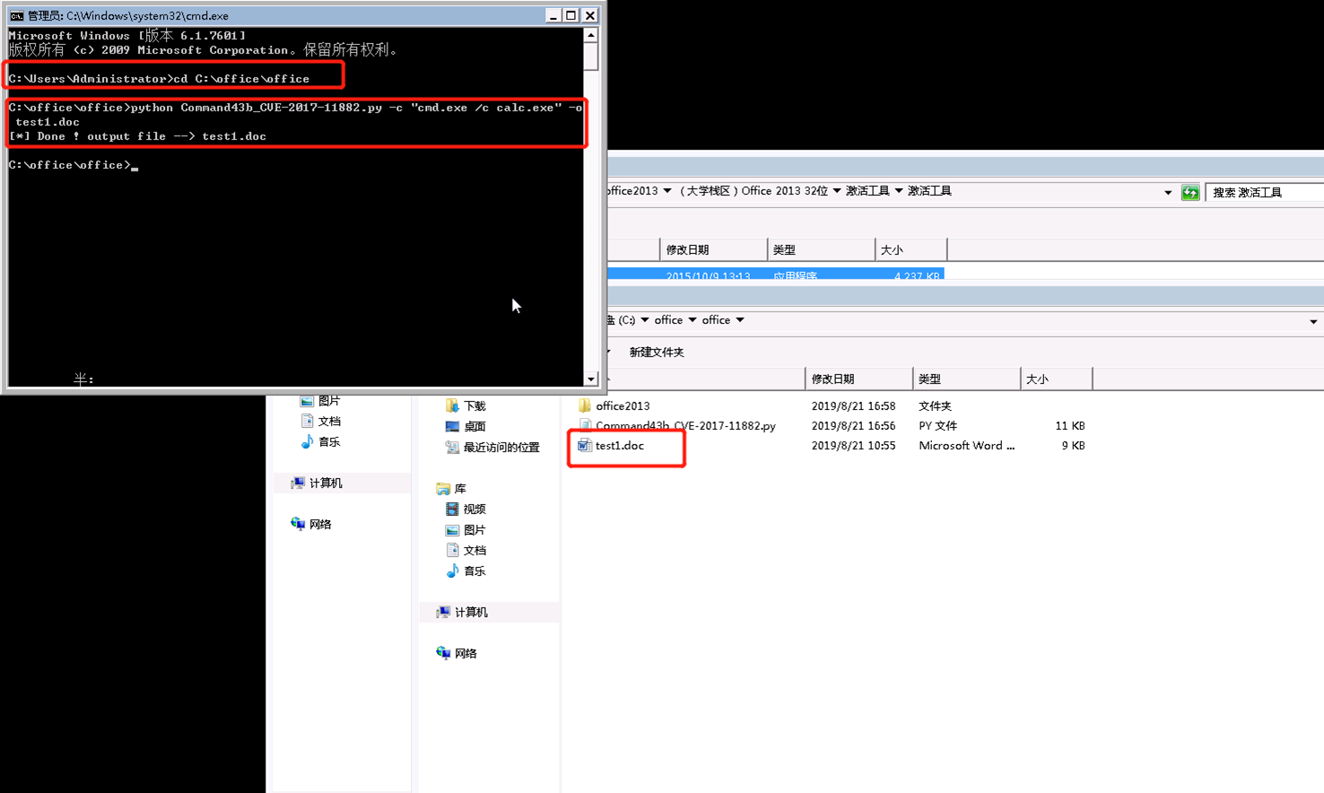1324x793 pixels.
Task: Select the office2013 folder icon
Action: pos(585,406)
